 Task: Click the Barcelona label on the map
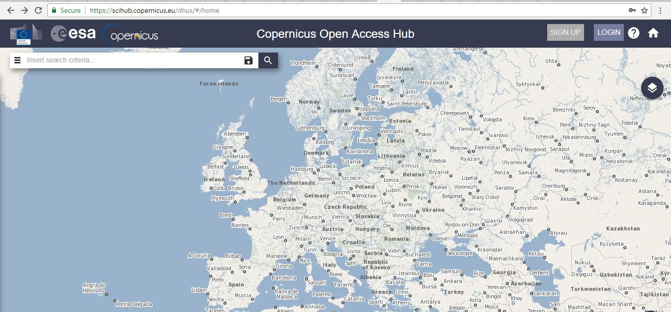point(284,278)
